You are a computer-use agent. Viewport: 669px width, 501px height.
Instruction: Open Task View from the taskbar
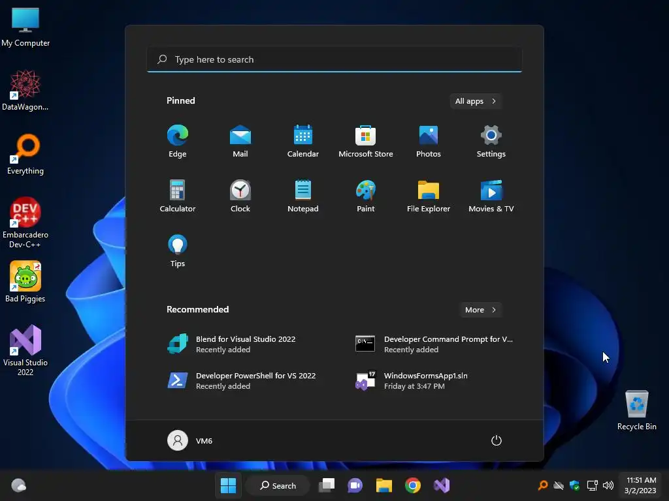(327, 485)
